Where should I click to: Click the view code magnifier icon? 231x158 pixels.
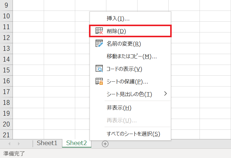point(99,69)
